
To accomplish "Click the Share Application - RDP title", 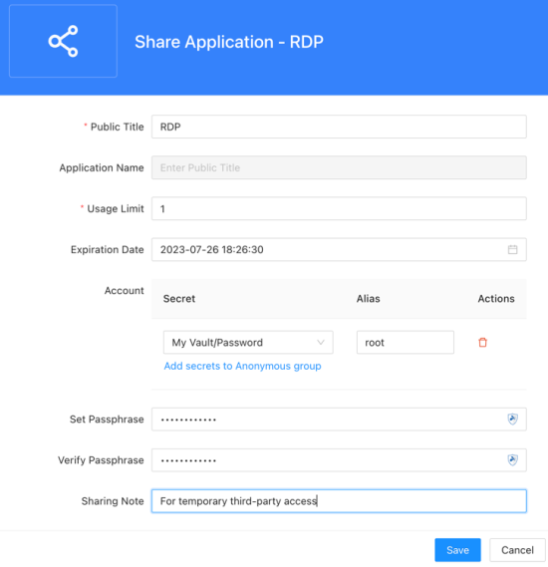I will coord(229,42).
